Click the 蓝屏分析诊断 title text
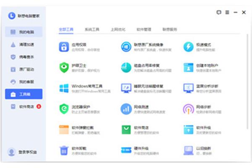Image resolution: width=252 pixels, height=168 pixels. pos(207,86)
